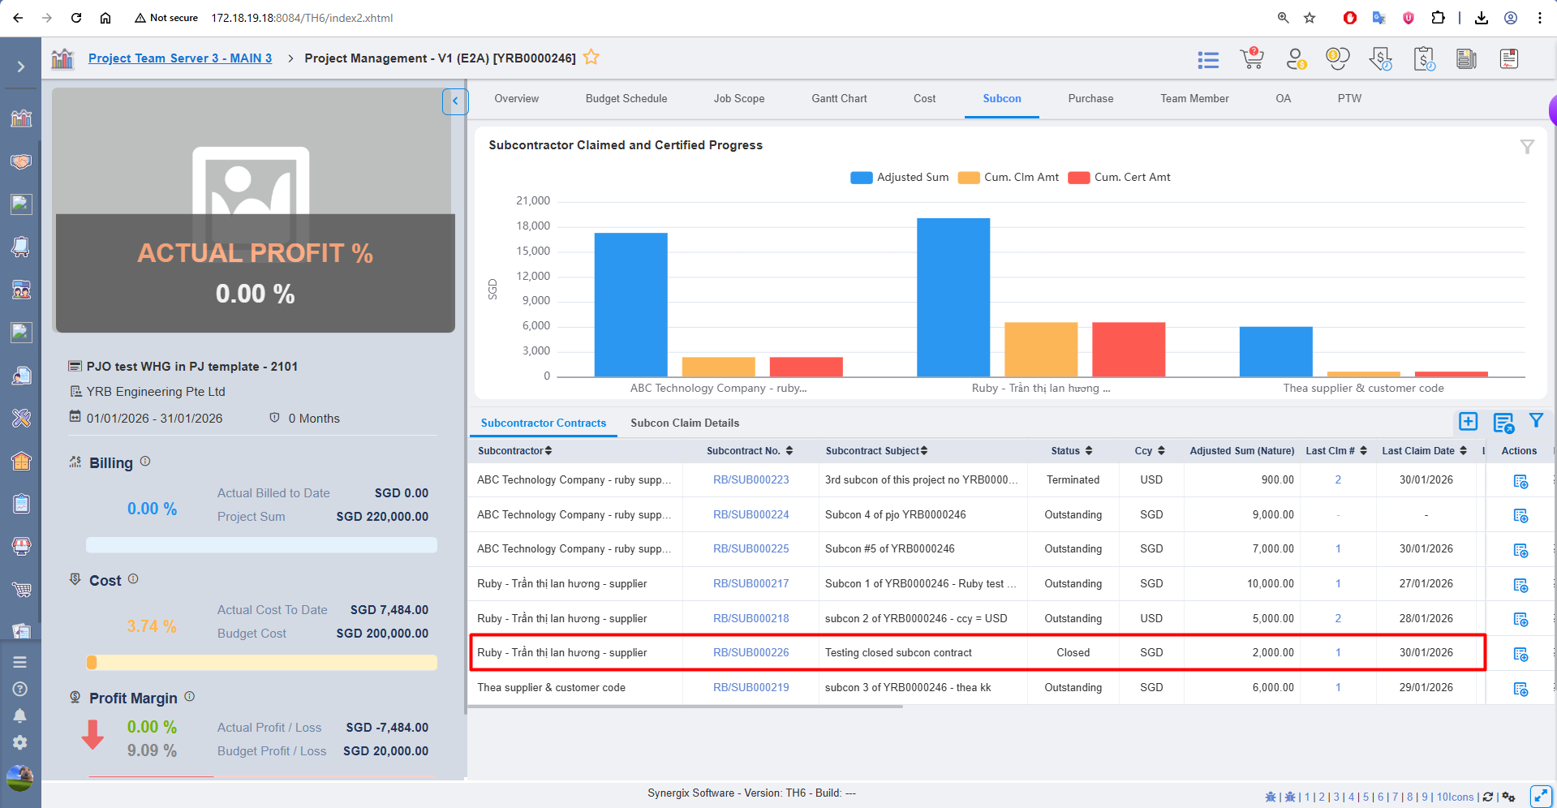This screenshot has height=808, width=1557.
Task: Collapse the project summary panel arrow
Action: pyautogui.click(x=455, y=101)
